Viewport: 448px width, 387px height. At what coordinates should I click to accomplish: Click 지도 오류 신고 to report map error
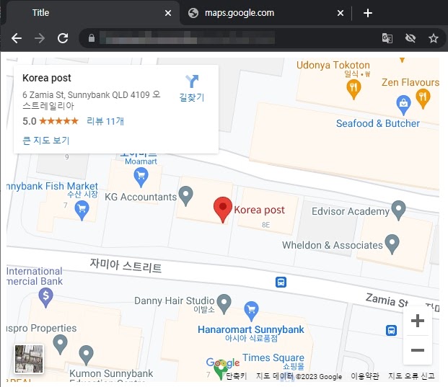click(411, 376)
